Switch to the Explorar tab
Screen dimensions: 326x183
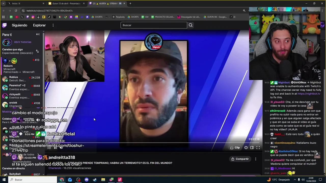[39, 25]
